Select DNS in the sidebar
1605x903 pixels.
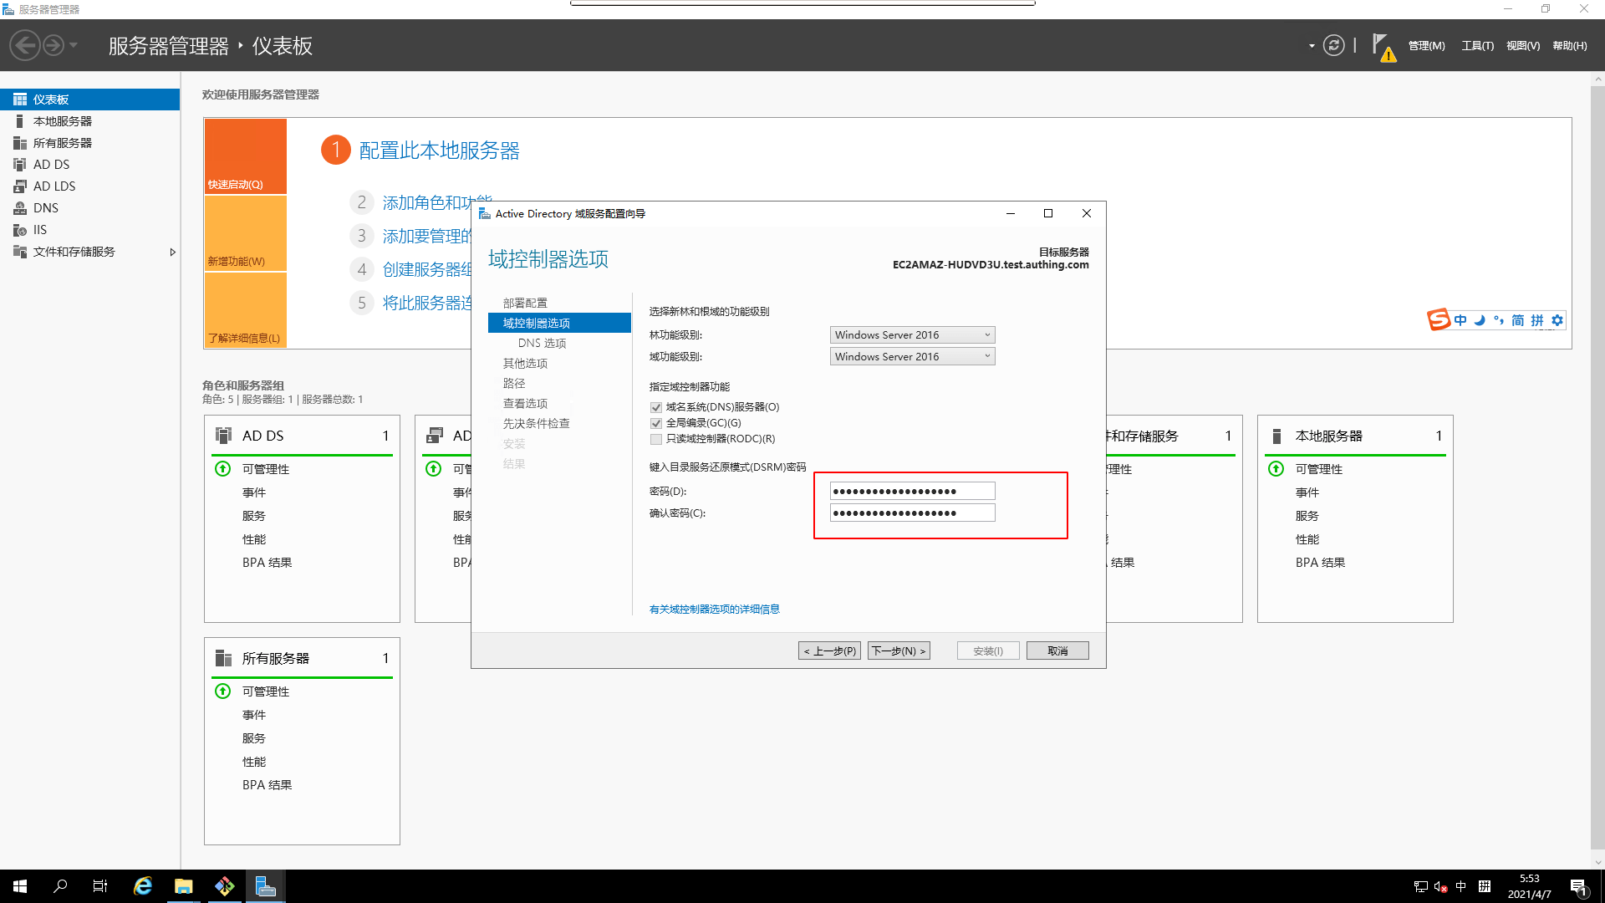click(x=45, y=208)
